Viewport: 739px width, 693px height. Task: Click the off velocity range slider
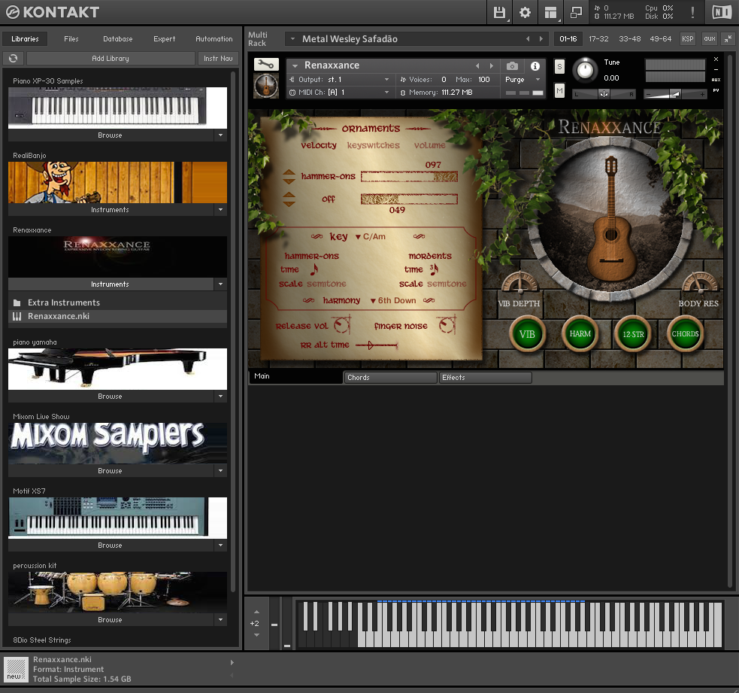409,199
